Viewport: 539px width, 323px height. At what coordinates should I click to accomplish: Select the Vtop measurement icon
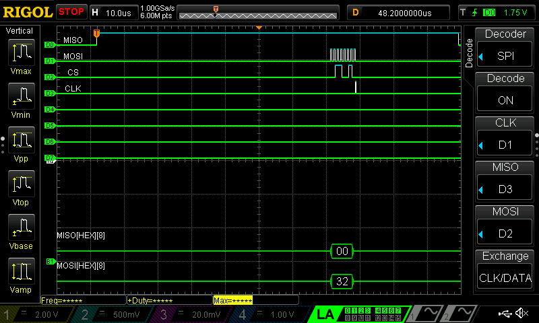22,183
